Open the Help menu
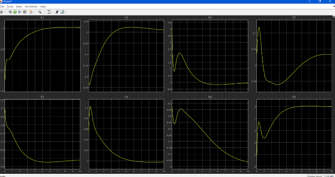 click(43, 7)
